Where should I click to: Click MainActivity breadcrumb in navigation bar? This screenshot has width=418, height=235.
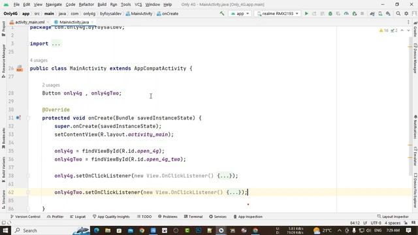[139, 14]
